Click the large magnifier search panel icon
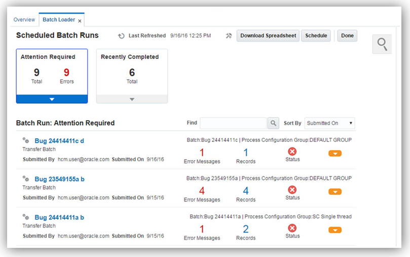Viewport: 410px width, 257px height. (x=382, y=45)
